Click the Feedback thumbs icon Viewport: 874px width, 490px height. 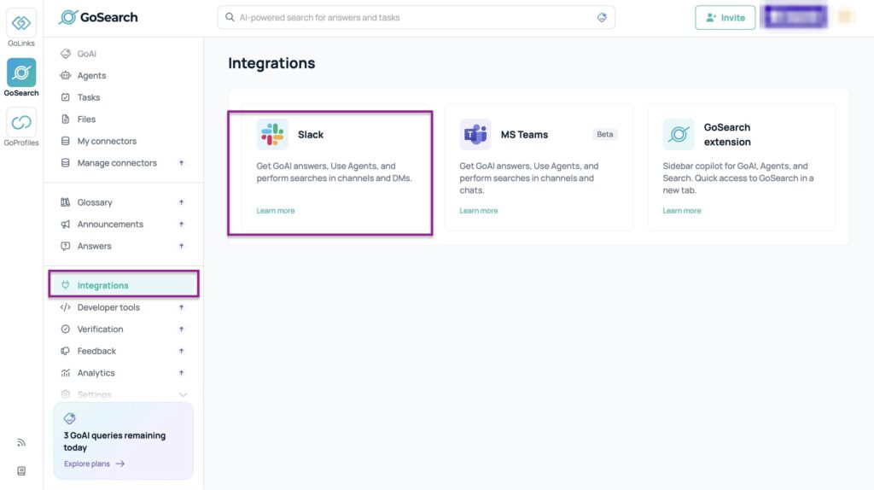pyautogui.click(x=65, y=351)
